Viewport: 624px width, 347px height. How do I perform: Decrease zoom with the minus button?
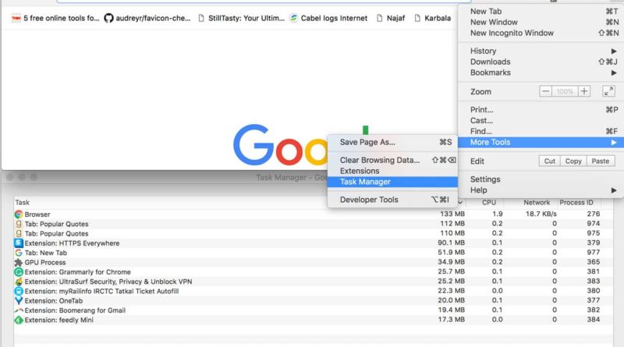tap(545, 91)
